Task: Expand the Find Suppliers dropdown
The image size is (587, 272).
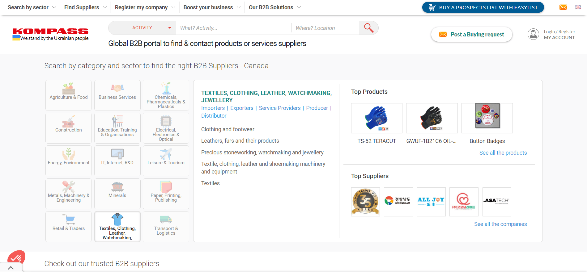Action: click(85, 7)
